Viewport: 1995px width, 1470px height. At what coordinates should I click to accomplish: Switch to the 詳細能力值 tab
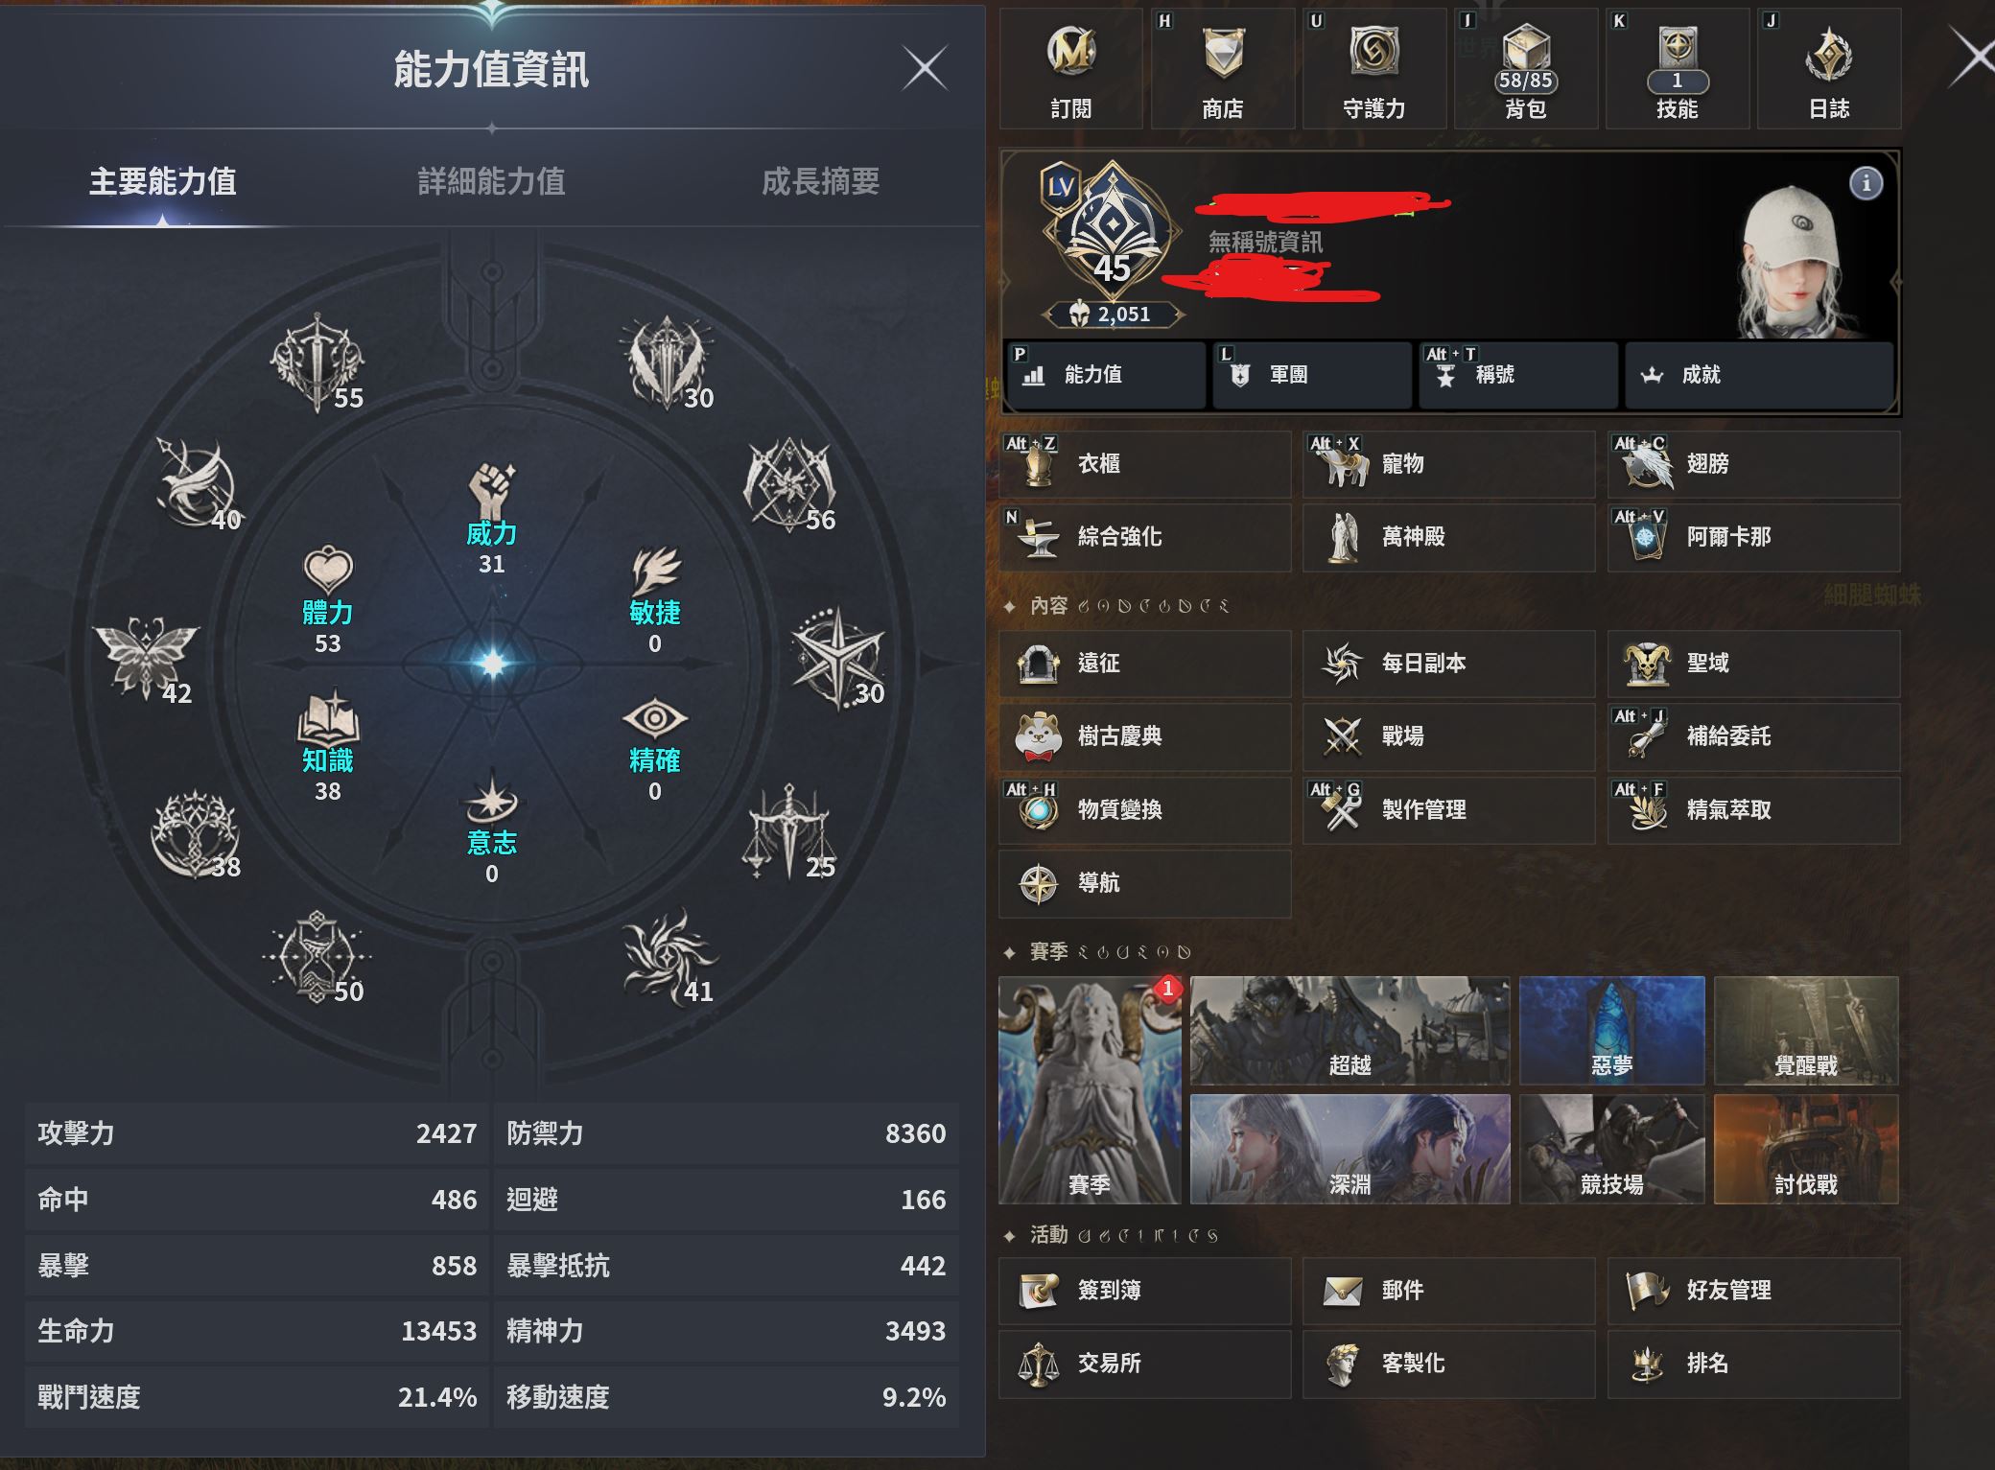pyautogui.click(x=492, y=181)
